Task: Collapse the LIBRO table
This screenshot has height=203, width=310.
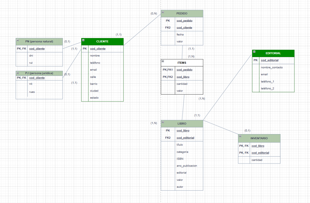Action: (x=163, y=122)
